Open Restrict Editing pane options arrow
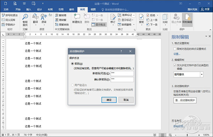Screen dimensions: 213x137 point(206,36)
